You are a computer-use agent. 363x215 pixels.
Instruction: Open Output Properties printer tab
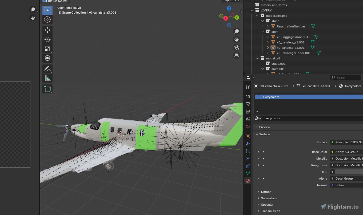248,104
